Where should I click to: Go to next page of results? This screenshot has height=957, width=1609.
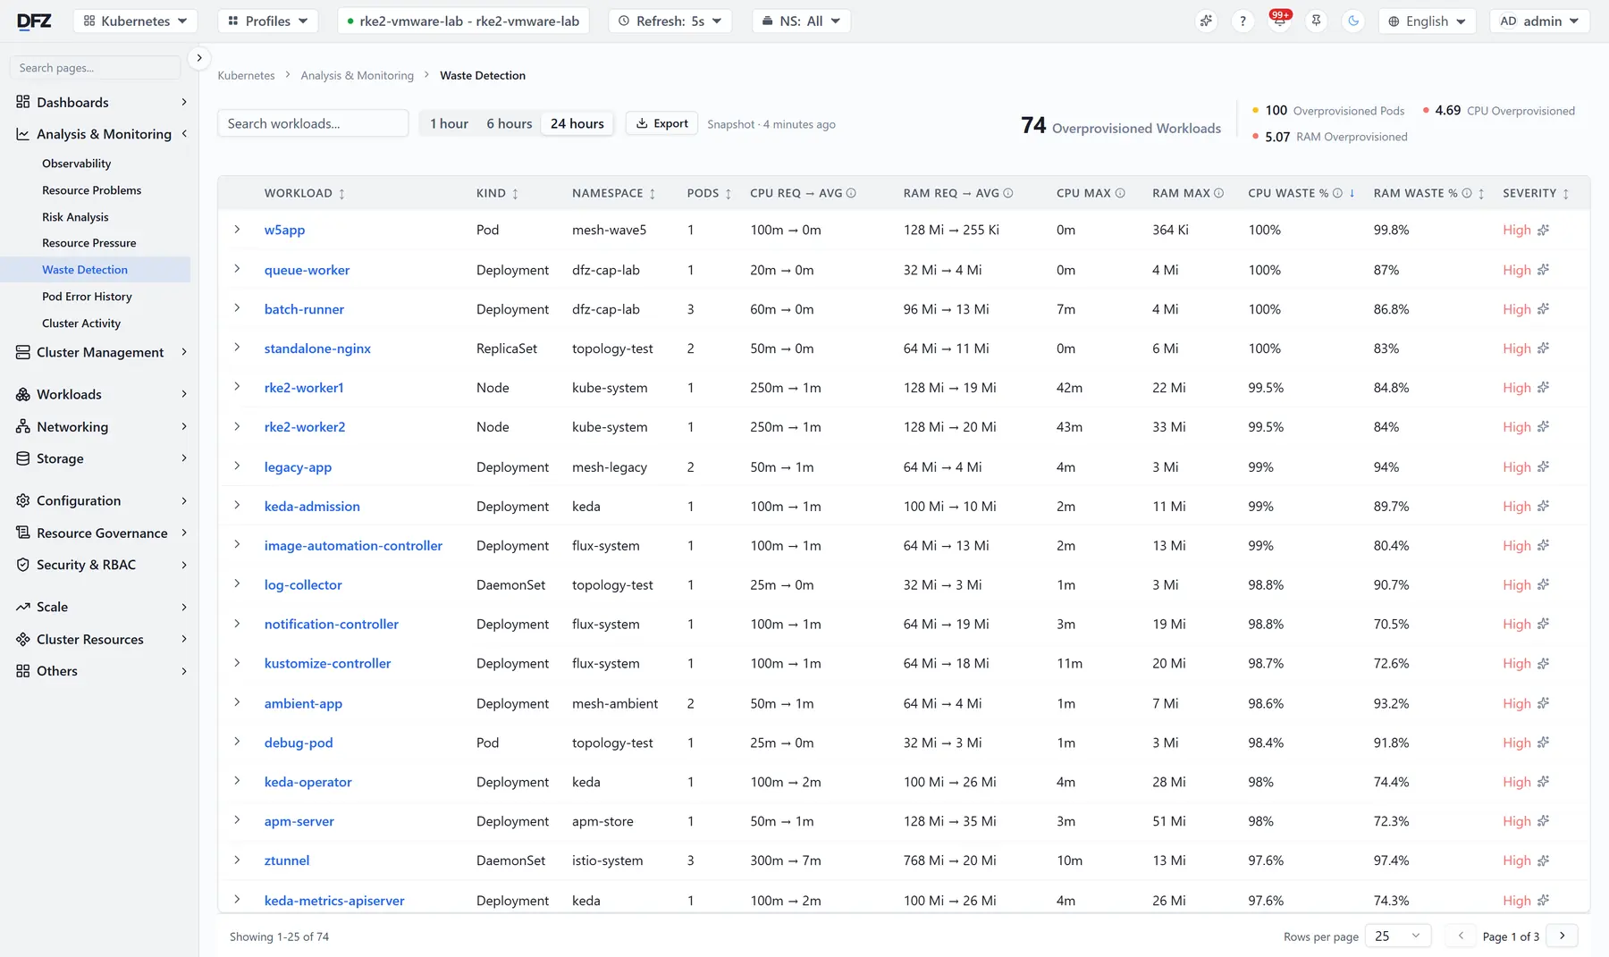pos(1562,936)
